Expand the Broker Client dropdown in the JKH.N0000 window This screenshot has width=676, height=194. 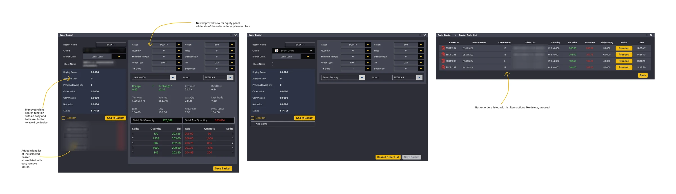(119, 57)
